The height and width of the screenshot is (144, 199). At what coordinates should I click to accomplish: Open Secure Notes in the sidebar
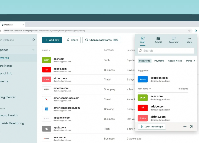(6, 66)
